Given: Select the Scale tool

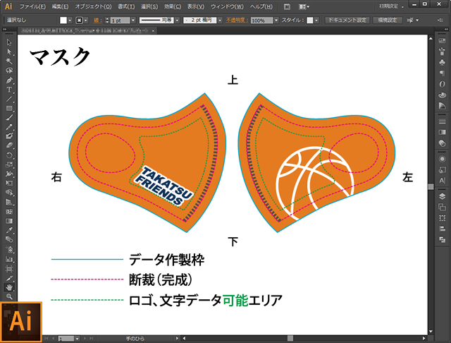Looking at the screenshot, I should pyautogui.click(x=9, y=164).
